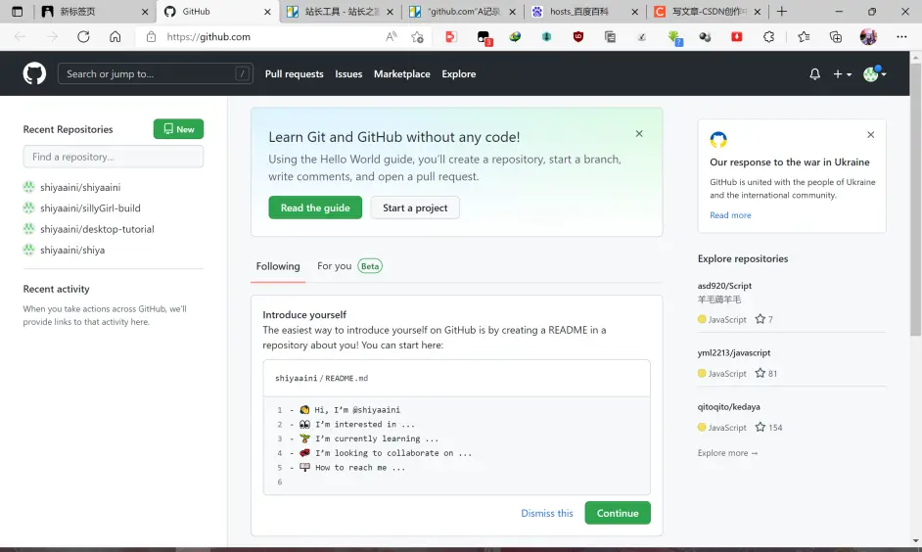Click the browser forward arrow
The height and width of the screenshot is (552, 922).
click(x=52, y=36)
